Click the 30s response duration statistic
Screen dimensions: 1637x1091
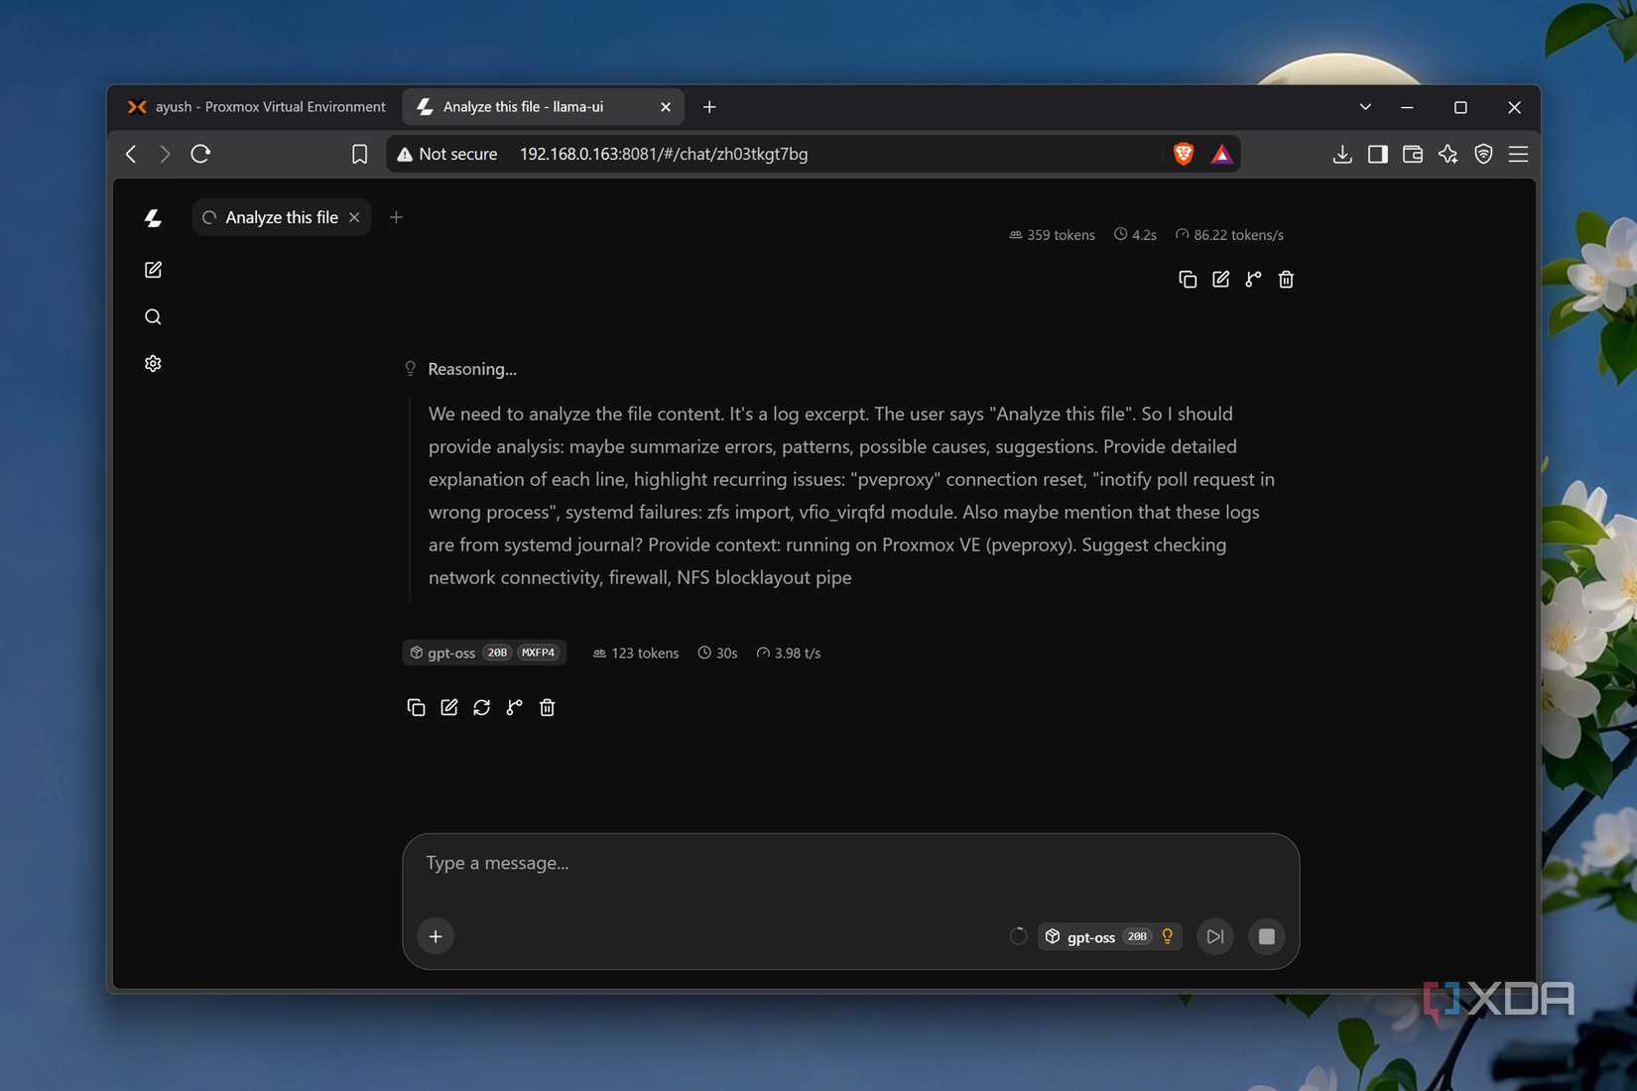pos(717,653)
